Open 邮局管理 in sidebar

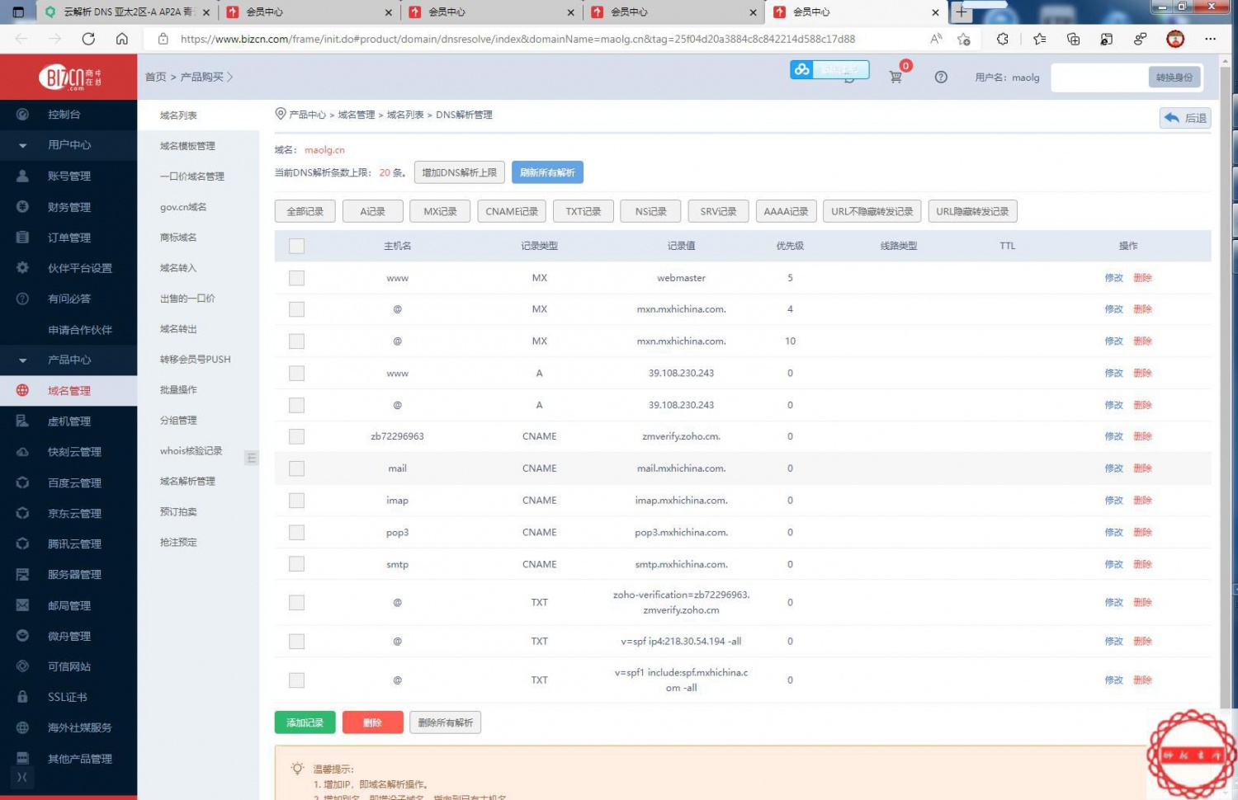pyautogui.click(x=69, y=605)
